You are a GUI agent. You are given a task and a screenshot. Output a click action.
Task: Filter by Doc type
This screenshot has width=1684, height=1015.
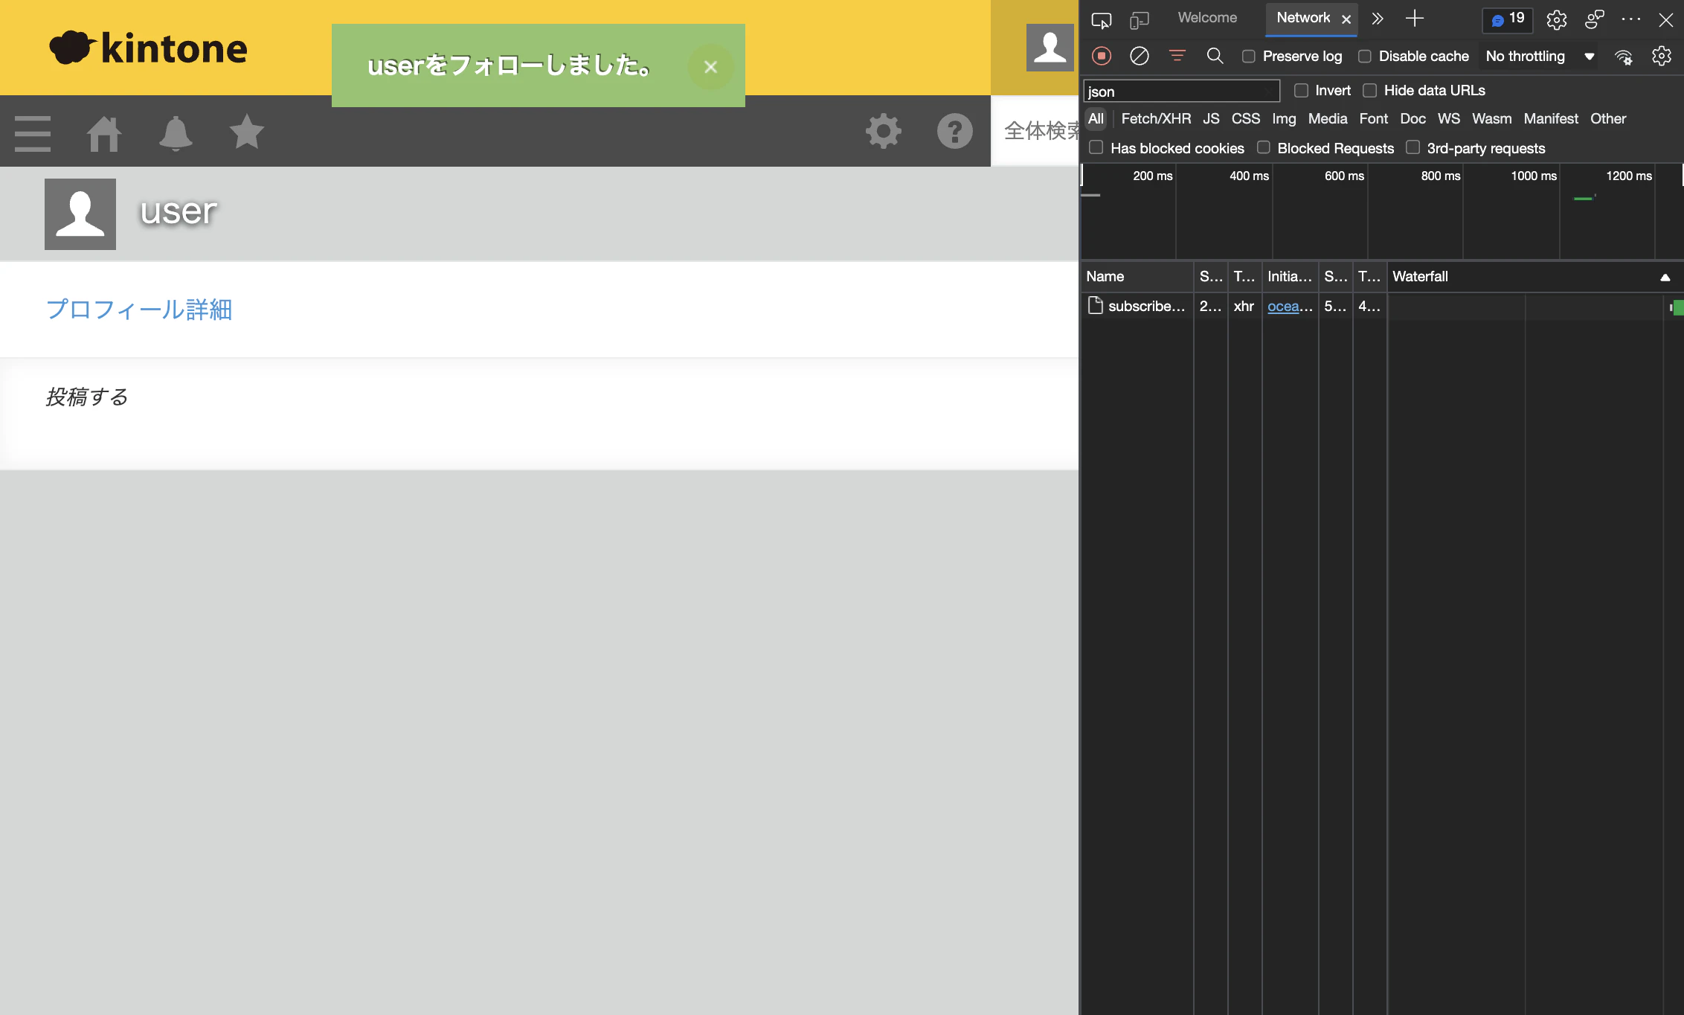pos(1413,119)
